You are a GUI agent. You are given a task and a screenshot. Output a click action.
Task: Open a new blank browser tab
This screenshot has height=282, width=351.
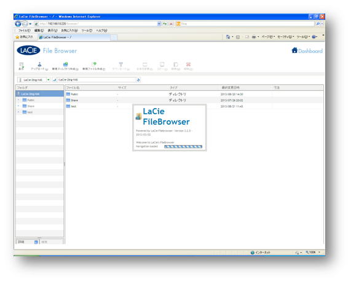[x=114, y=37]
